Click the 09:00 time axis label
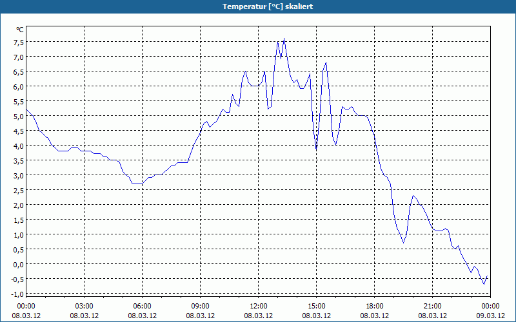The height and width of the screenshot is (322, 516). 200,307
